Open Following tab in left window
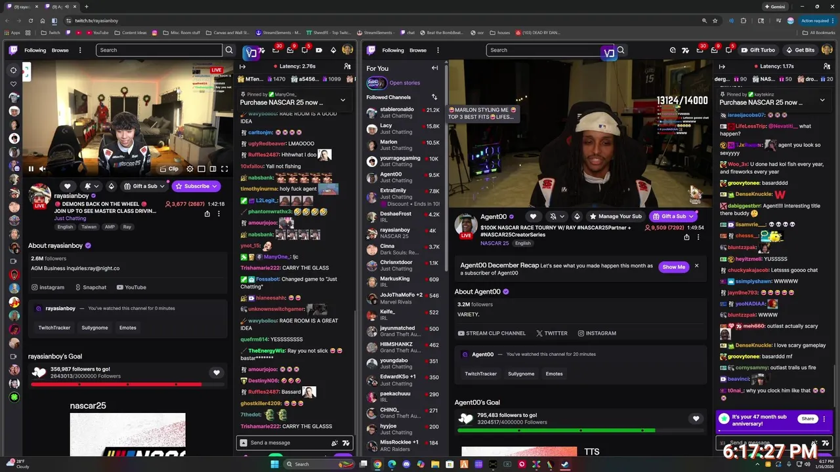 point(35,50)
